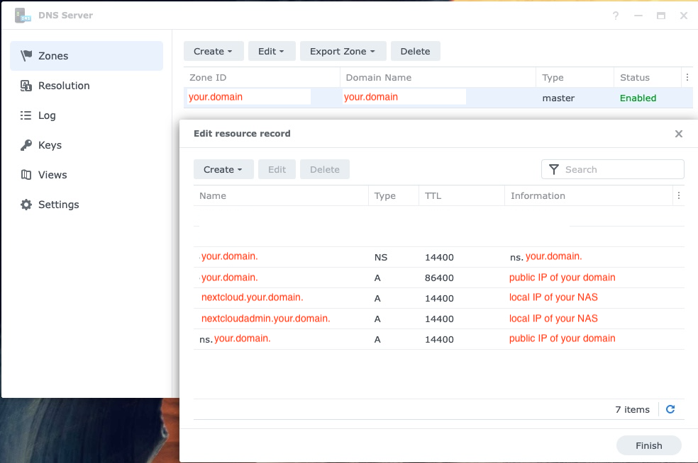
Task: Select Resolution entry in the left menu
Action: pos(65,86)
